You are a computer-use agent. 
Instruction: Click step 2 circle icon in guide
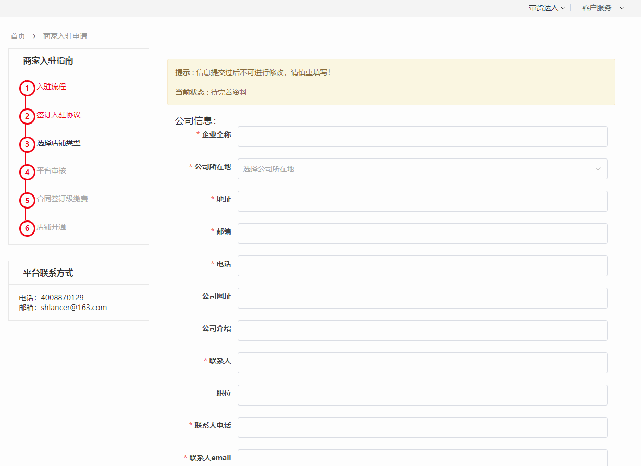coord(27,116)
